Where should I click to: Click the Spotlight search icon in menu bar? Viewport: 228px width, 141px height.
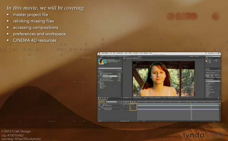coord(216,53)
